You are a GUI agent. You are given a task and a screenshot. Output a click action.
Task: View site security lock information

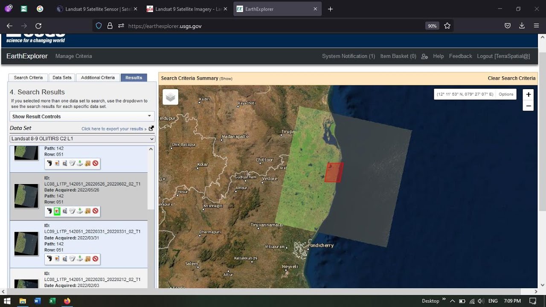tap(110, 26)
